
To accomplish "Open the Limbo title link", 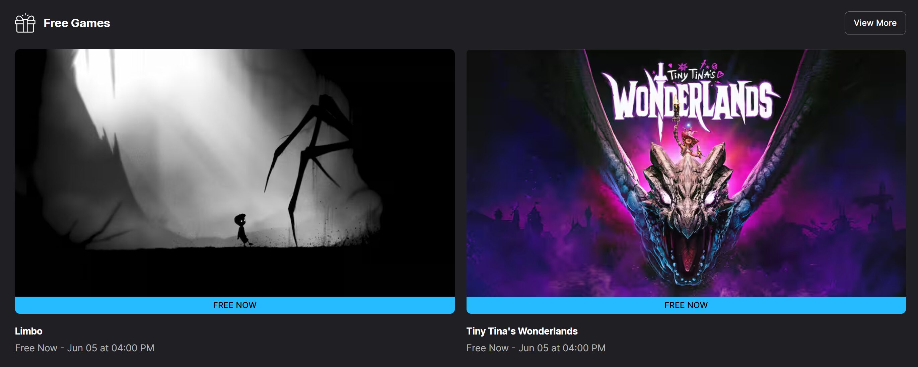I will pyautogui.click(x=28, y=331).
